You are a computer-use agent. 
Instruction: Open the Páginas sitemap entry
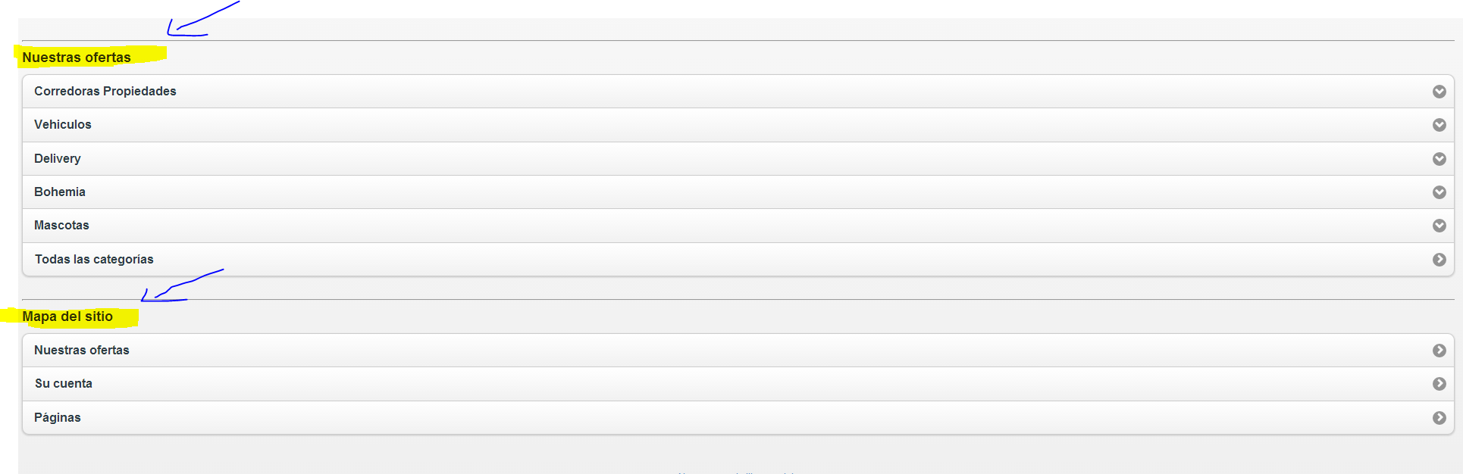coord(738,418)
